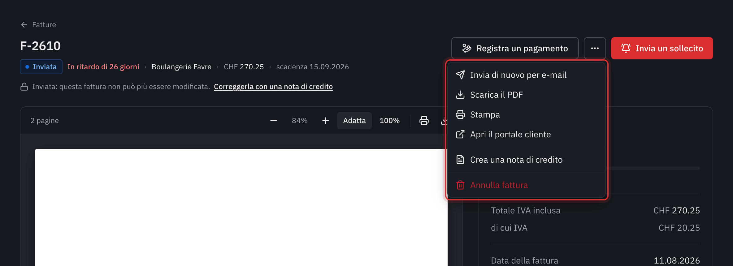Viewport: 733px width, 266px height.
Task: Go back to Fatture list
Action: tap(38, 25)
